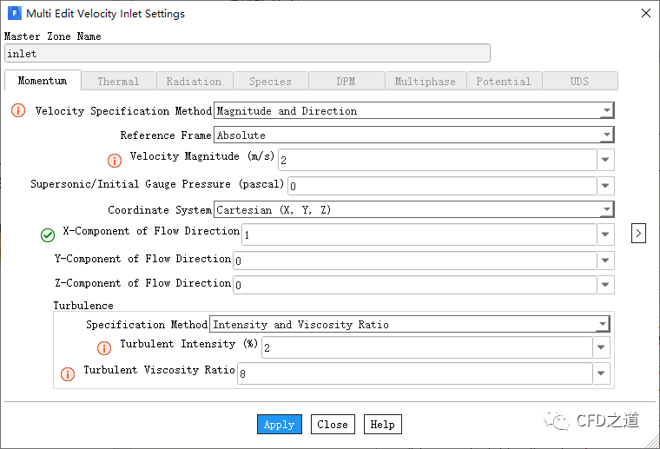660x449 pixels.
Task: Click the Close button at dialog bottom
Action: coord(332,425)
